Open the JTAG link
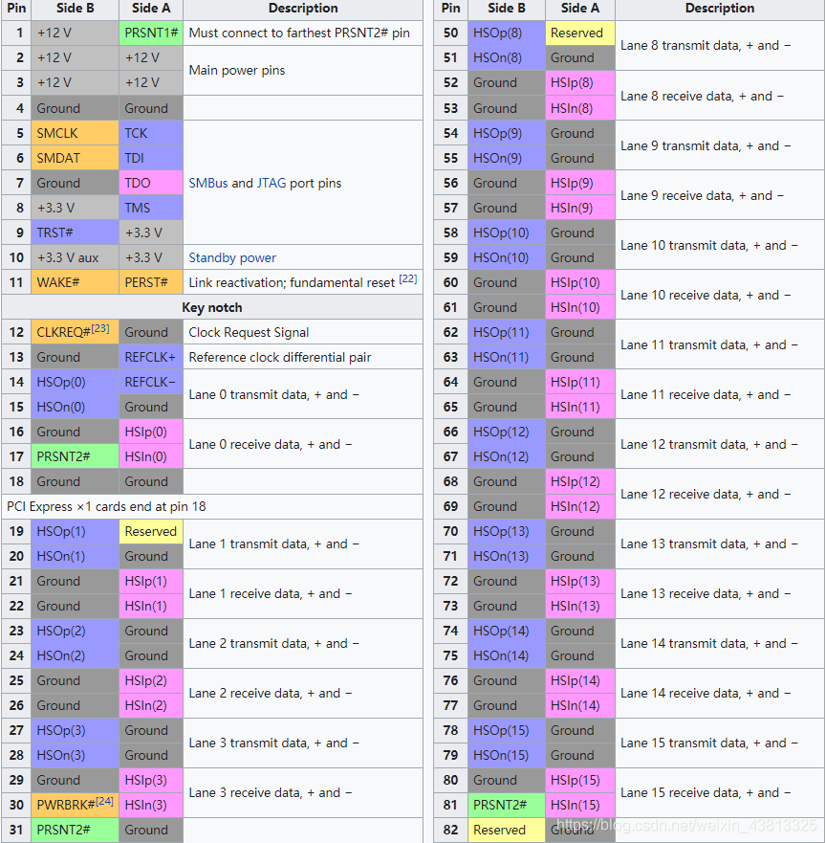Image resolution: width=826 pixels, height=843 pixels. [271, 183]
